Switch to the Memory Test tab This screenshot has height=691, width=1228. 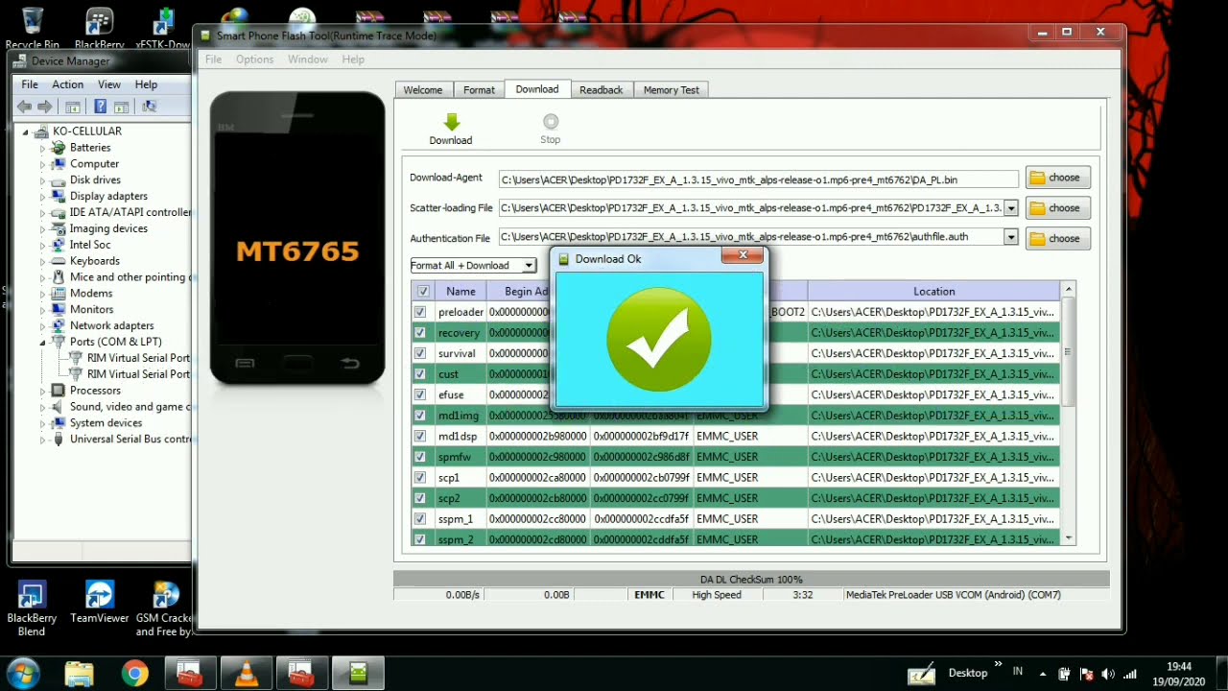672,90
